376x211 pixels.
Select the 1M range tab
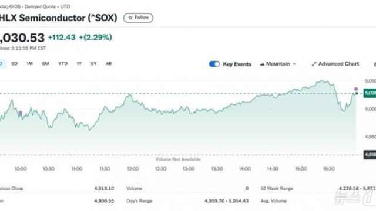(x=29, y=64)
